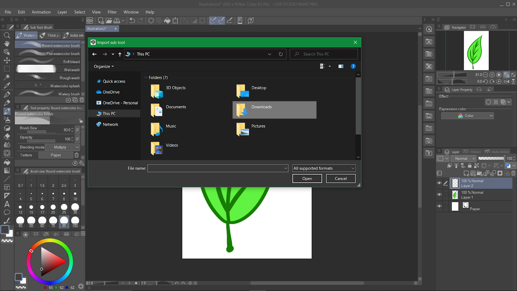Select the Hand move tool

click(7, 44)
